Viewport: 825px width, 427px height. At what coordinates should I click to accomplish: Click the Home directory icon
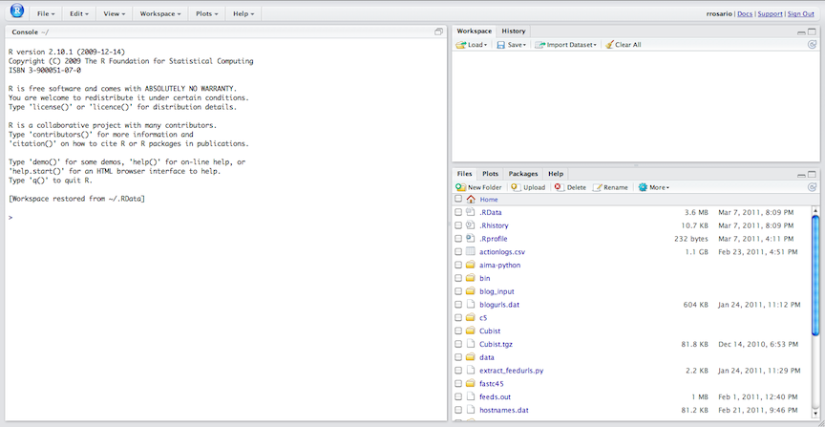[x=471, y=199]
